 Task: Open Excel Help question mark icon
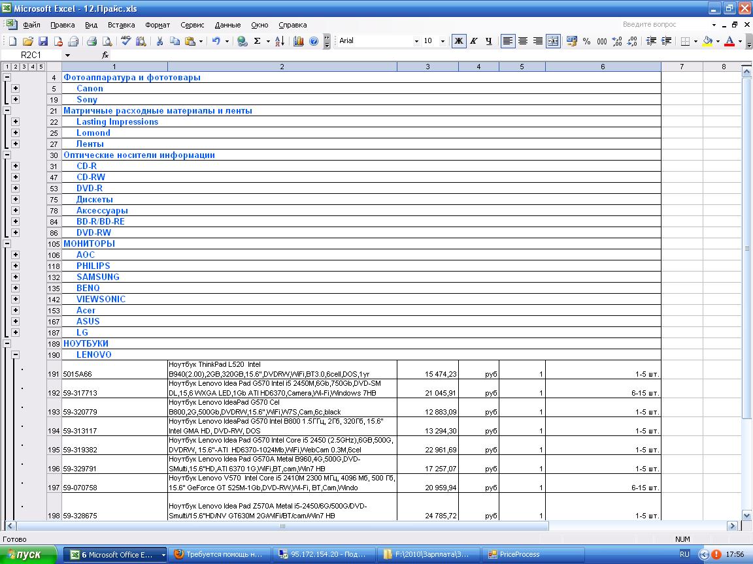tap(314, 41)
